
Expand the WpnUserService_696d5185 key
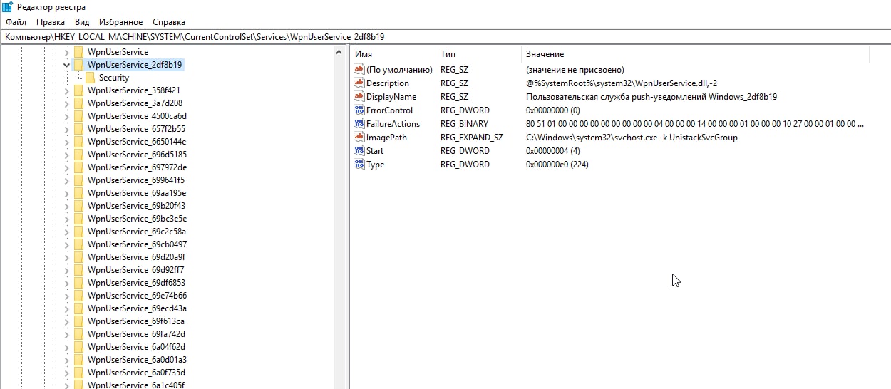pos(66,155)
